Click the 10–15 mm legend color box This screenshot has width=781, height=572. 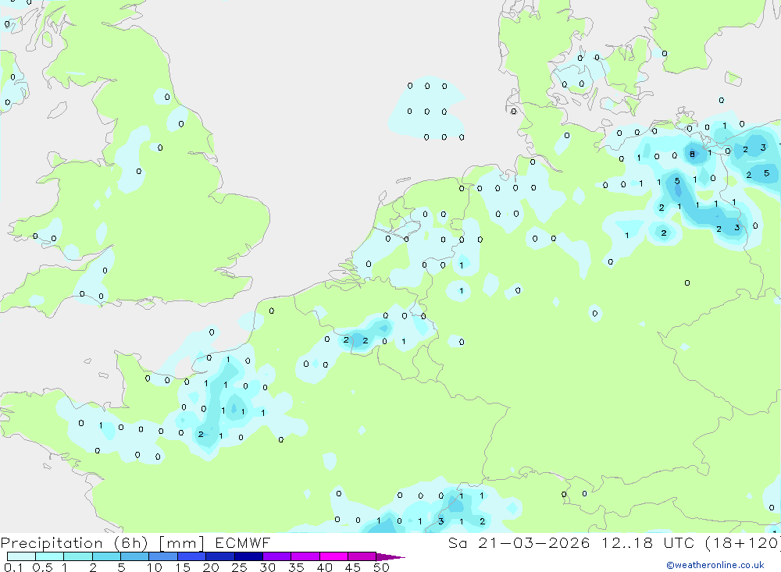click(163, 556)
